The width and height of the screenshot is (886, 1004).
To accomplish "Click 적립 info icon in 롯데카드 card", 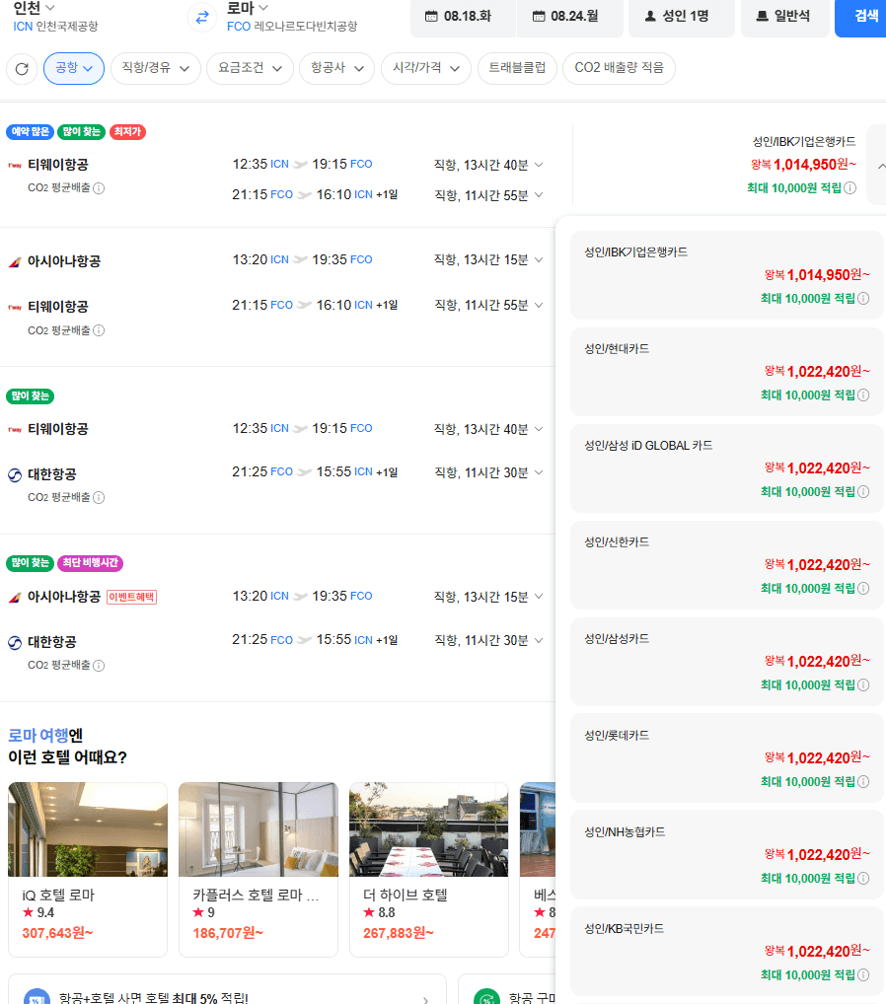I will click(x=863, y=782).
